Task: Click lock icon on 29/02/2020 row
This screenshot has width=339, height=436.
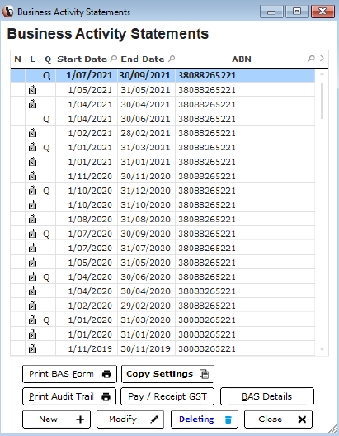Action: tap(32, 306)
